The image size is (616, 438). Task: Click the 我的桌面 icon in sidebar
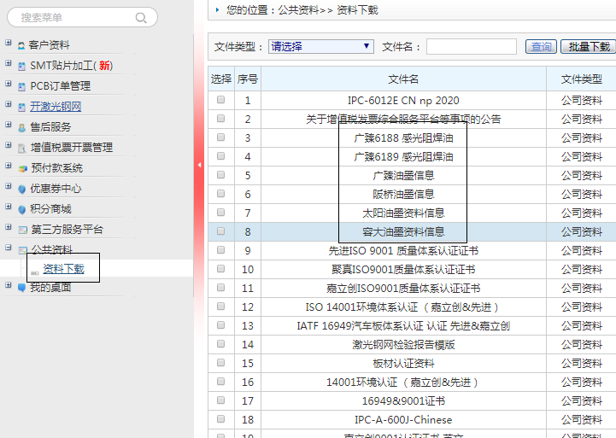[x=21, y=288]
